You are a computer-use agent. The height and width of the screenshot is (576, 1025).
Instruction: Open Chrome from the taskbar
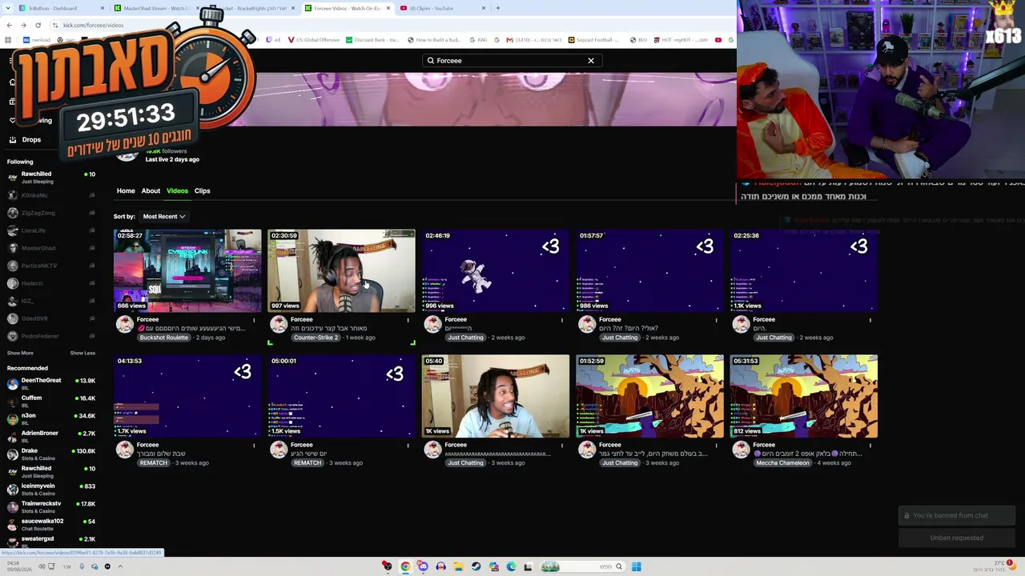[x=405, y=567]
